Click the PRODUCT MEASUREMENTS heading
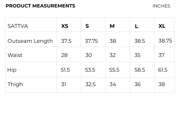This screenshot has height=116, width=181. 40,6
